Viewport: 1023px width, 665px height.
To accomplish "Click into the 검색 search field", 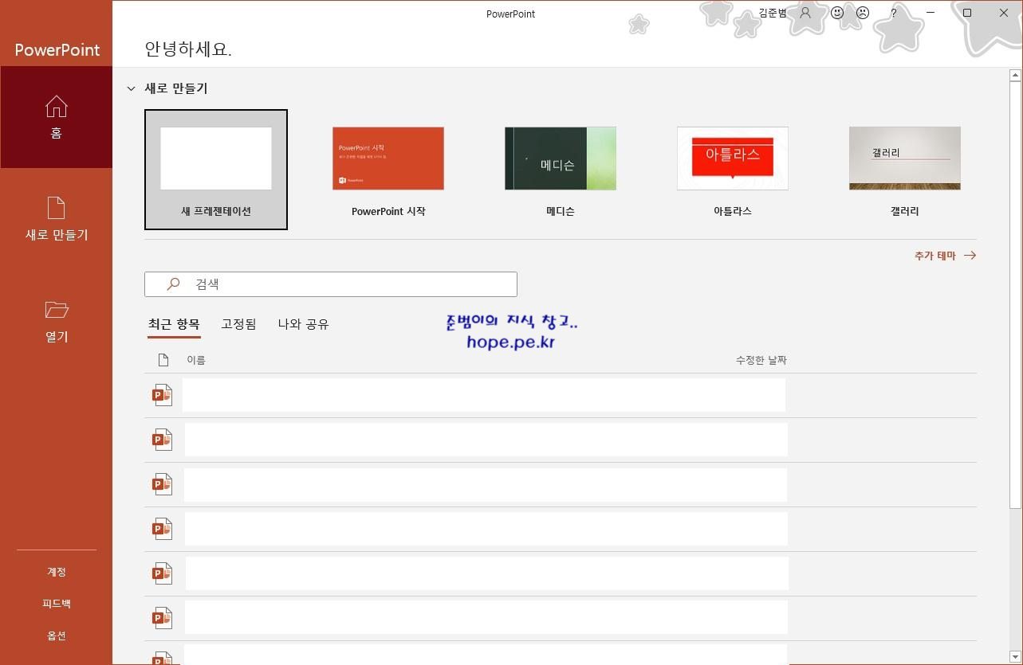I will click(x=331, y=284).
